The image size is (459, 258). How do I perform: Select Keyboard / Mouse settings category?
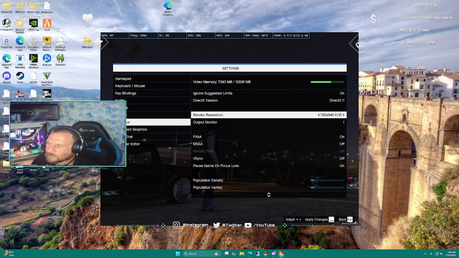coord(152,86)
